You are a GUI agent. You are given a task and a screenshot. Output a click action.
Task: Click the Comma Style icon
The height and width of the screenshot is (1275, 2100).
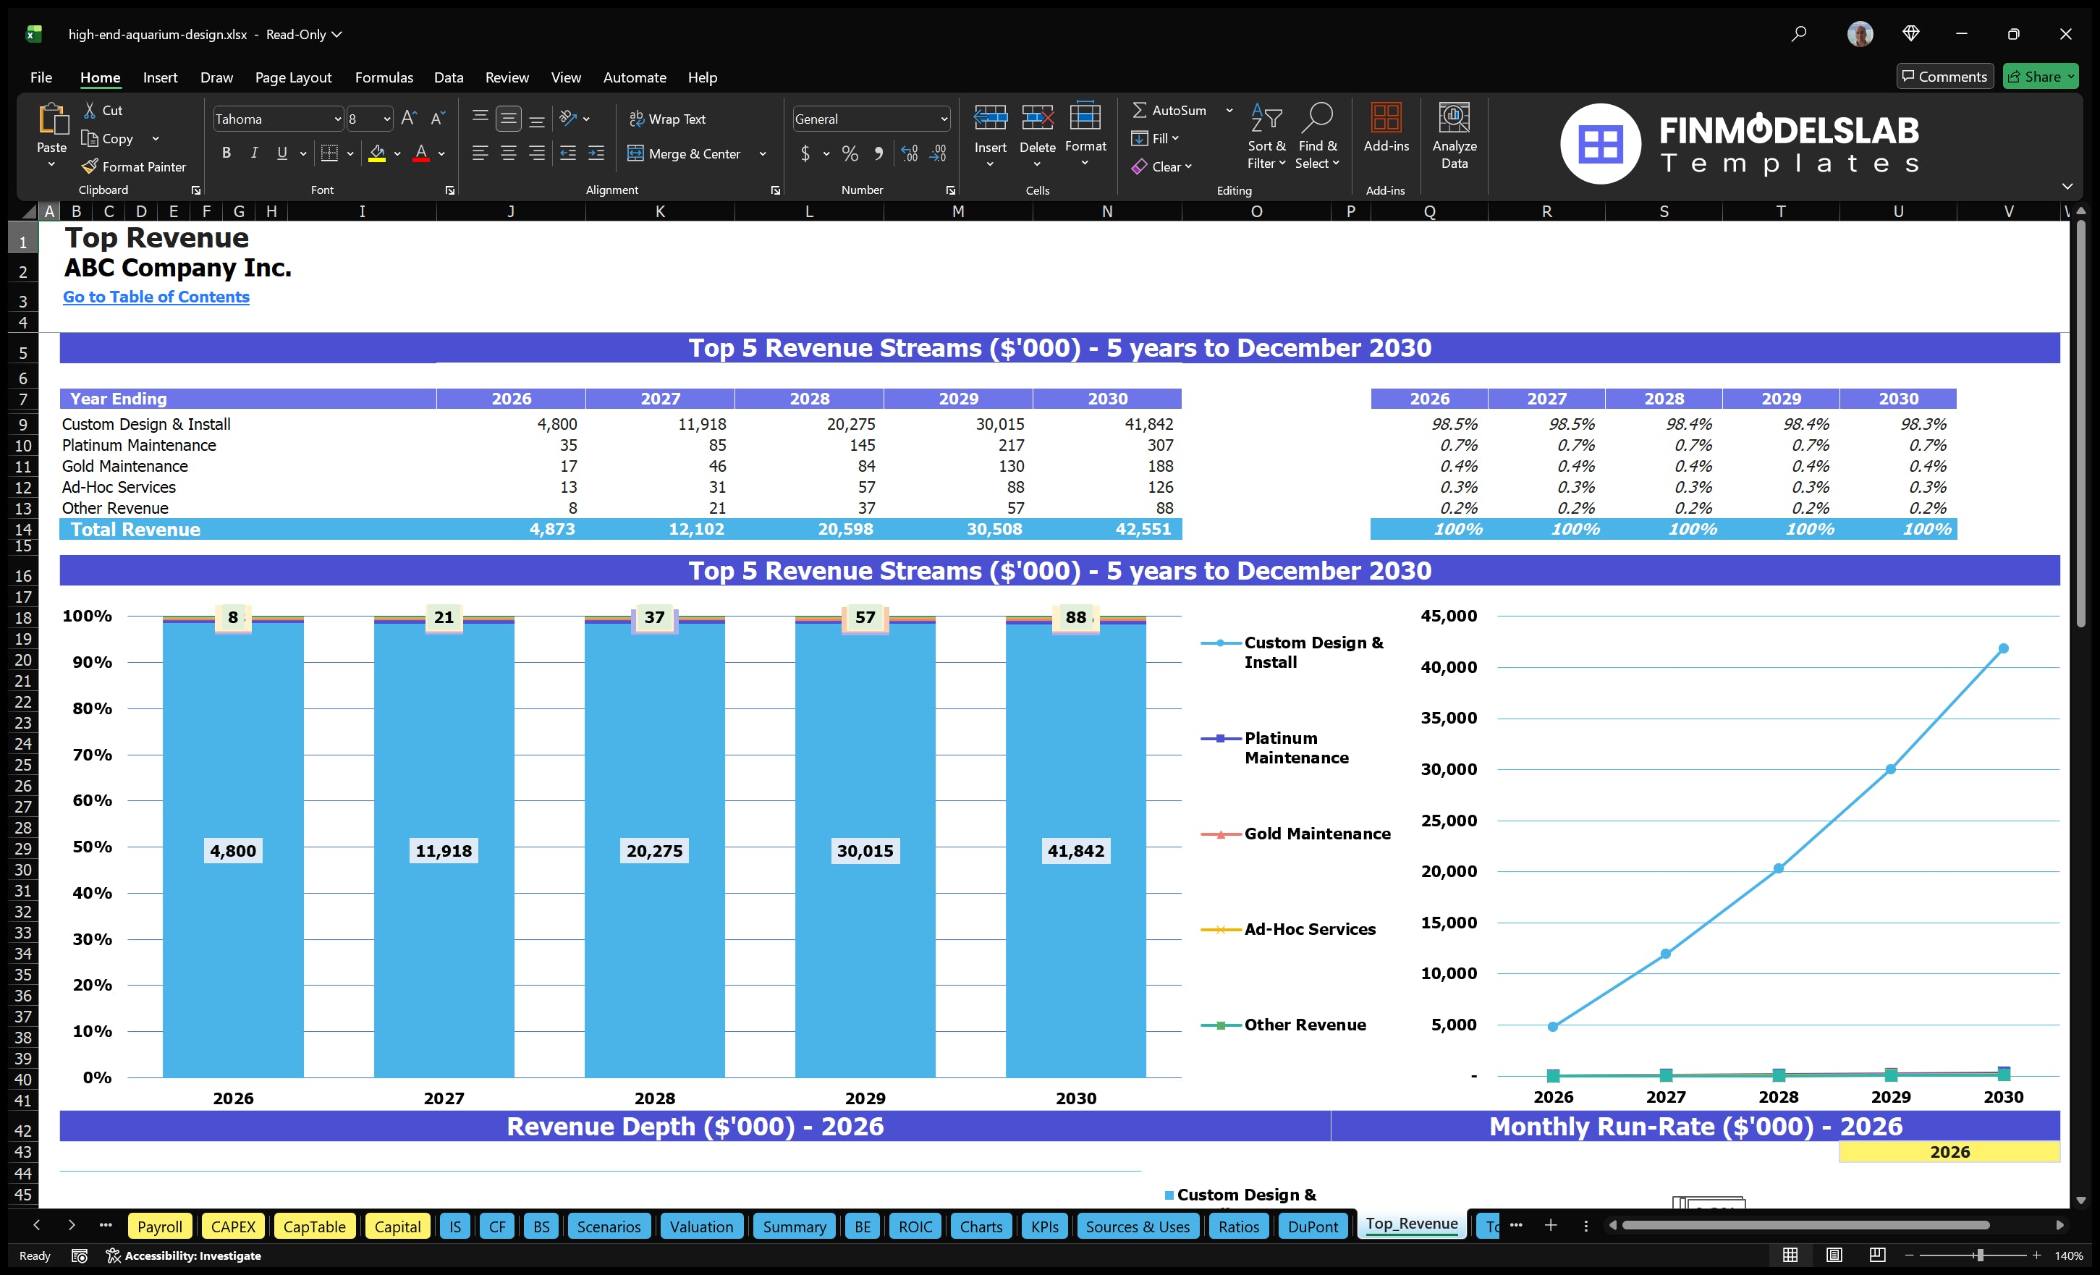pos(879,153)
